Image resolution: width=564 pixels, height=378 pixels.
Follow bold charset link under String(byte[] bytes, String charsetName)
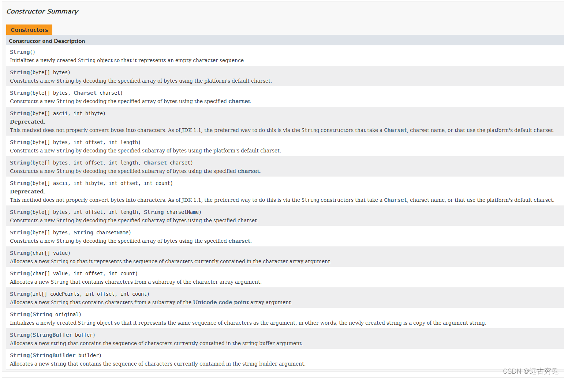click(239, 241)
